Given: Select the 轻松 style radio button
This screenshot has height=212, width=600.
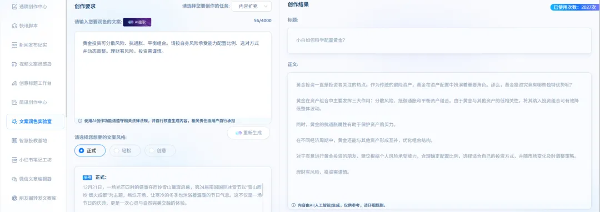Looking at the screenshot, I should [125, 150].
